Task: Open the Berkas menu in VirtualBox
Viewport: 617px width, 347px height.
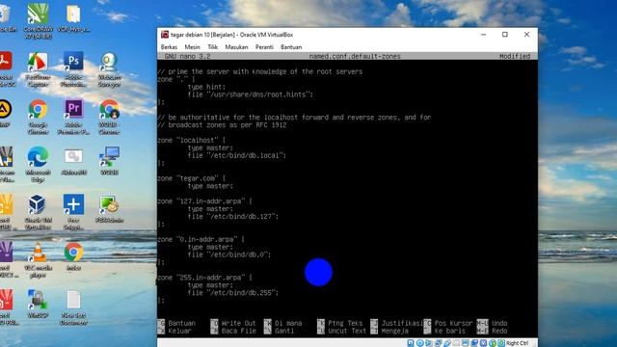Action: click(x=169, y=47)
